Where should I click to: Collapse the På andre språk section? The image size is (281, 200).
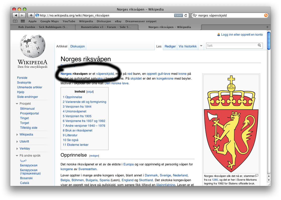17,156
